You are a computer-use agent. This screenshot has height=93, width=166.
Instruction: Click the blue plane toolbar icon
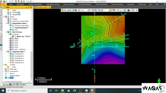coord(70,10)
